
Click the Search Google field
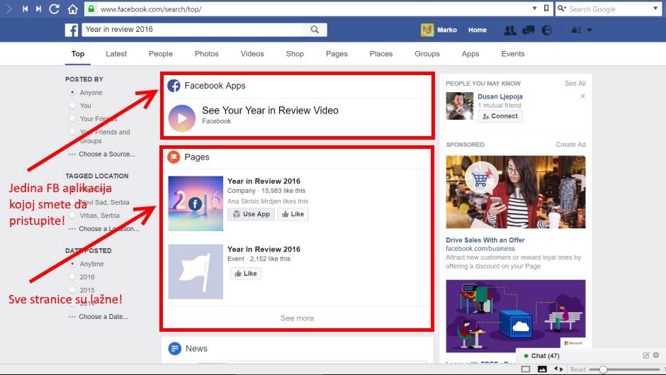point(609,9)
